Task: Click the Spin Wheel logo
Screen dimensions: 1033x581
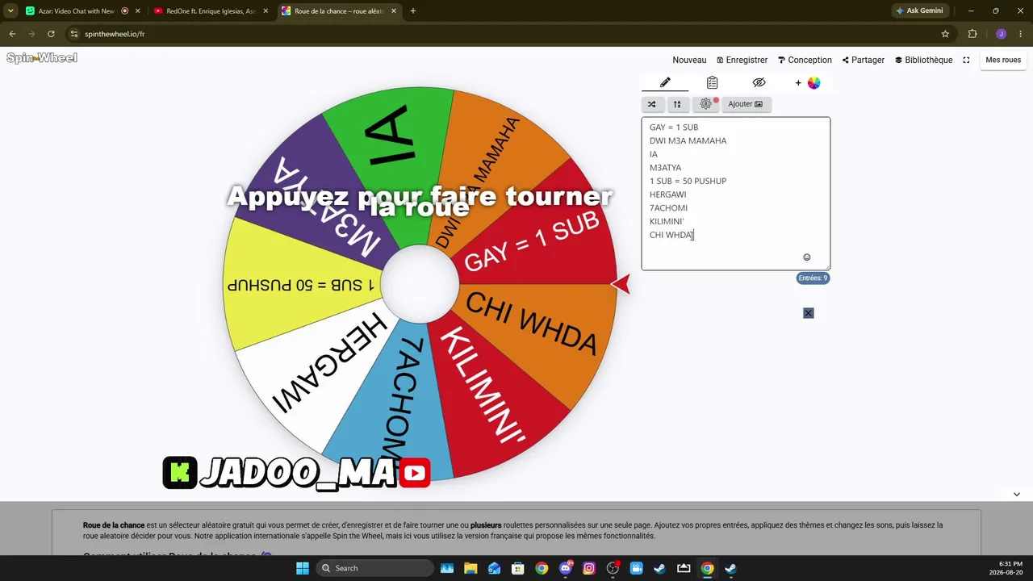Action: [x=42, y=58]
